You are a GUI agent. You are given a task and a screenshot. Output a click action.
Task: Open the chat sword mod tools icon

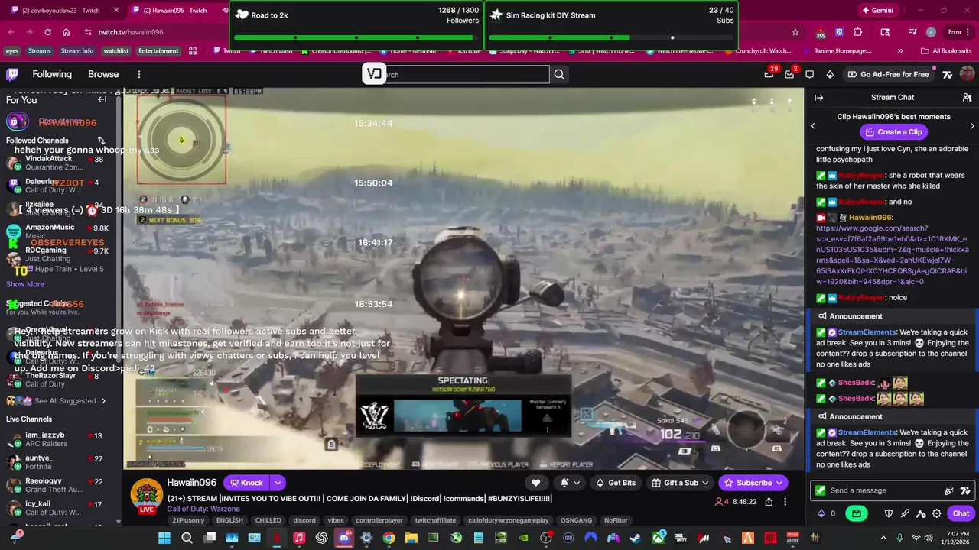(905, 513)
